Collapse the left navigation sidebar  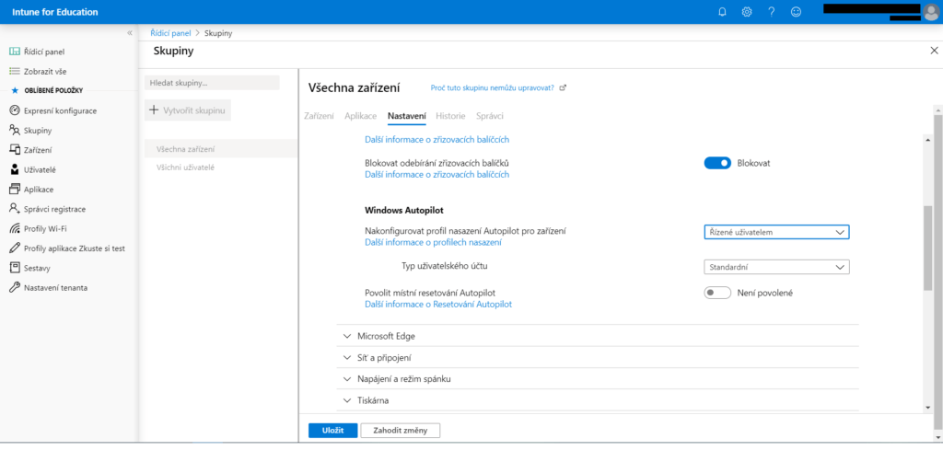tap(130, 33)
